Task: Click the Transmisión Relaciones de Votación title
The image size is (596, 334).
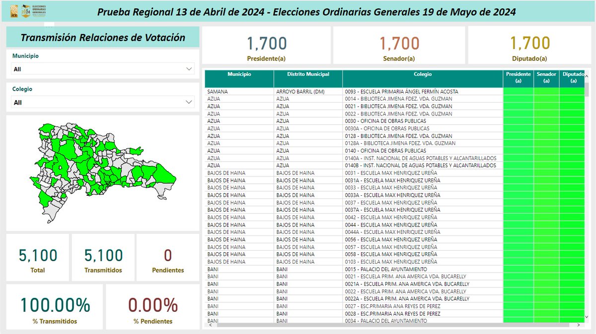Action: coord(103,38)
